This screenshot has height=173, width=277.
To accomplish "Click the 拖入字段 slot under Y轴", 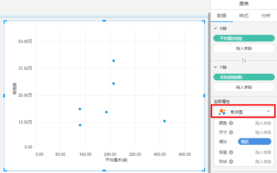I will (244, 87).
